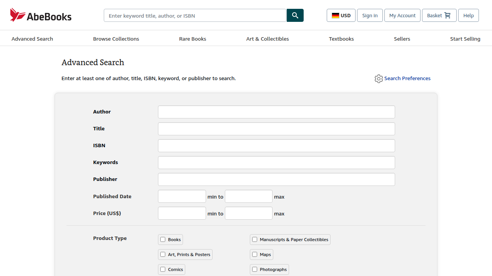Click the Published Date label
The width and height of the screenshot is (492, 276).
pyautogui.click(x=112, y=196)
